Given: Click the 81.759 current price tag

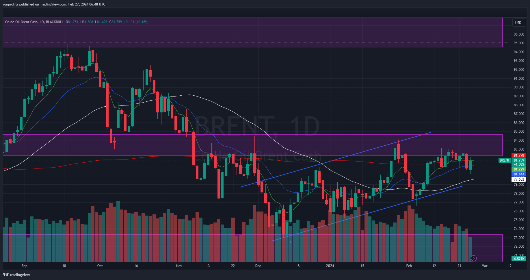Looking at the screenshot, I should (x=519, y=160).
